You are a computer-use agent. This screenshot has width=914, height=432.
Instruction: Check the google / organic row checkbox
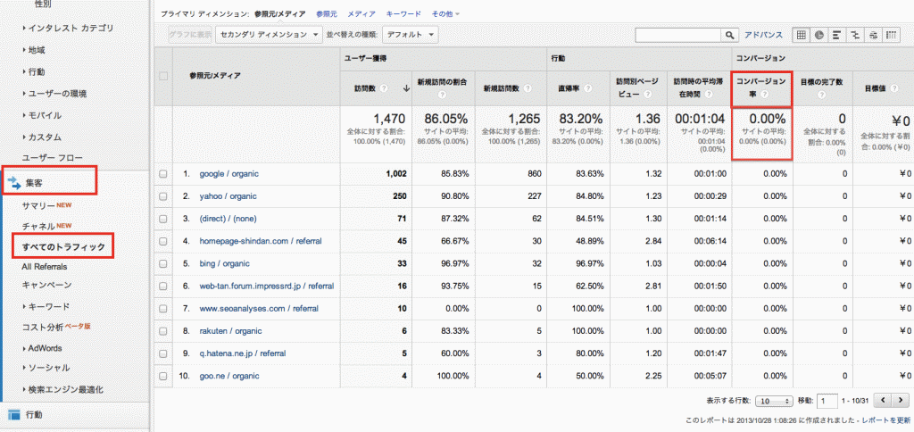[x=163, y=174]
